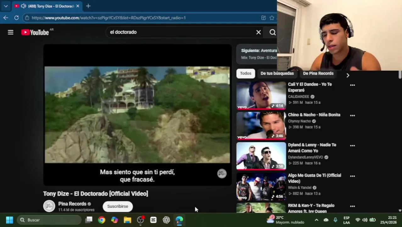Image resolution: width=402 pixels, height=227 pixels.
Task: Play the Chino & Nacho Niña Bonita thumbnail
Action: [x=261, y=126]
